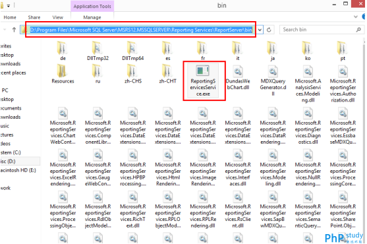Image resolution: width=367 pixels, height=244 pixels.
Task: Select Macintosh HD (E:) in navigation pane
Action: 18,170
